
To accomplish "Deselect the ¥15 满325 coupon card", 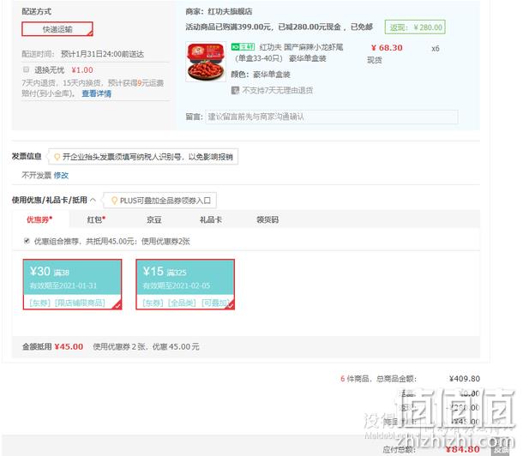I will 185,285.
